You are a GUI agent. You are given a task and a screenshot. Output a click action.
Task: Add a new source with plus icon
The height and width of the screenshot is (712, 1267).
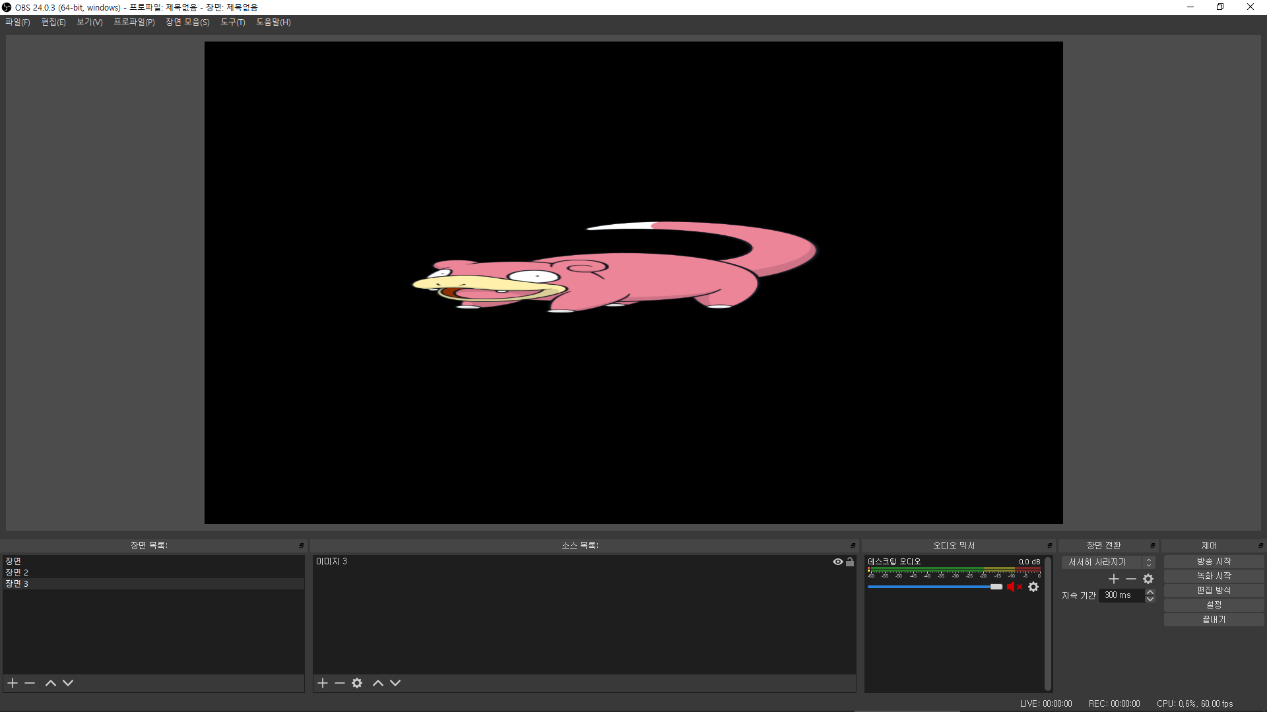coord(323,683)
